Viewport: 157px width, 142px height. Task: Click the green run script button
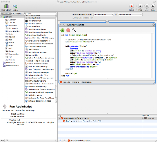(62, 30)
